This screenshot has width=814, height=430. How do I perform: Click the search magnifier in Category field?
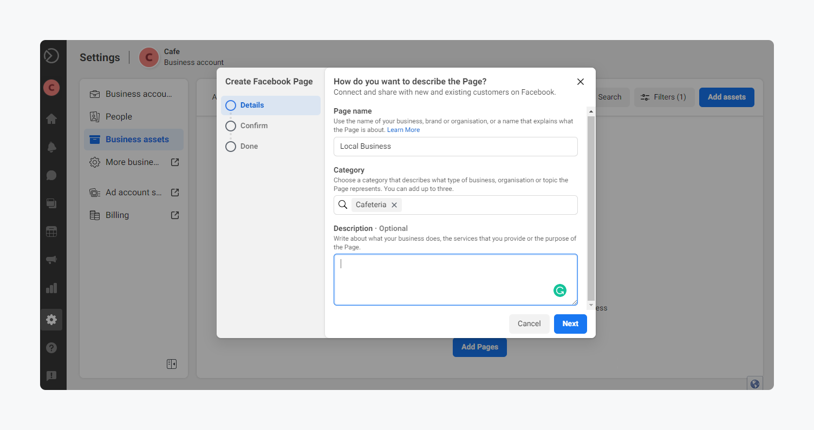(x=343, y=205)
